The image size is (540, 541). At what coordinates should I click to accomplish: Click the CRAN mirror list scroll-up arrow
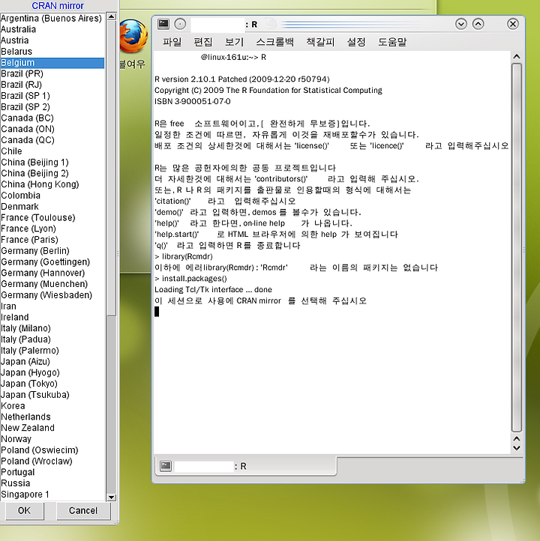[x=111, y=16]
